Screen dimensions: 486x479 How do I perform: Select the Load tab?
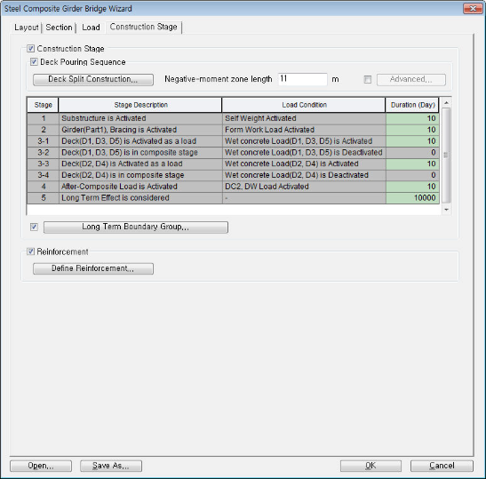(91, 28)
